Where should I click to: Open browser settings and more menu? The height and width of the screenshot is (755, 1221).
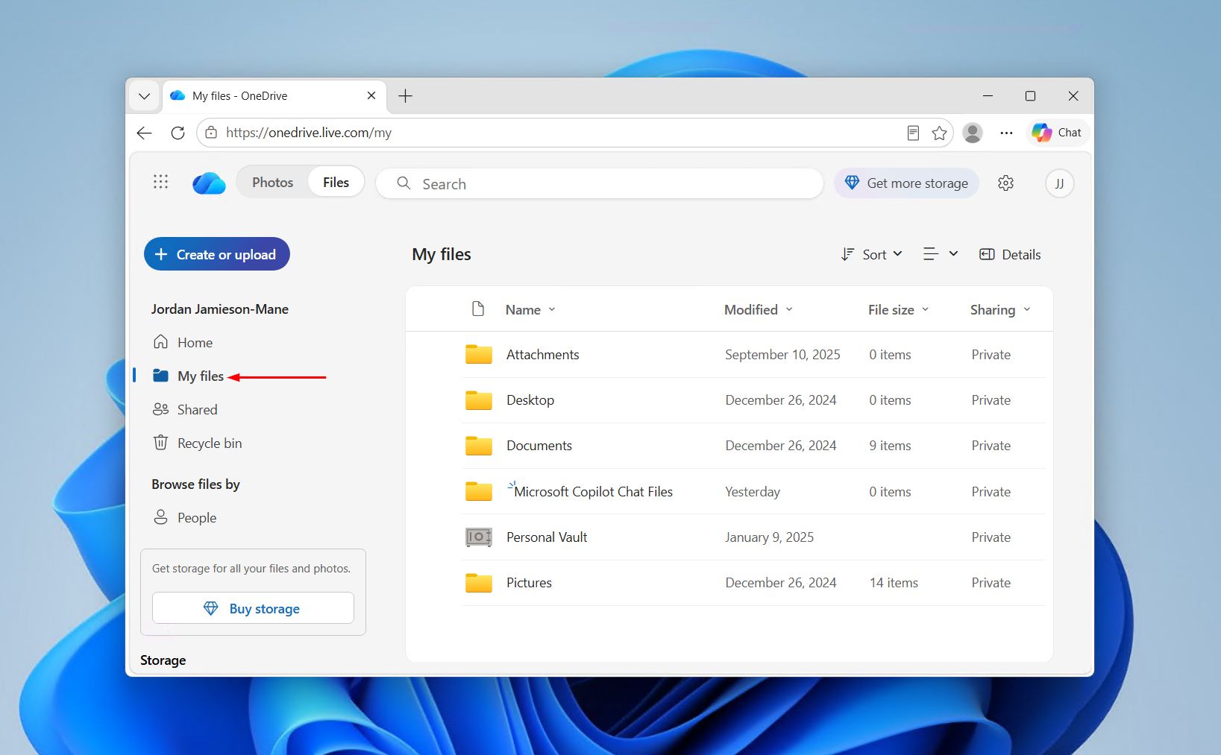click(1006, 133)
